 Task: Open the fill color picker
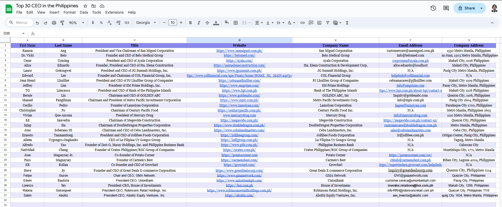click(x=227, y=23)
